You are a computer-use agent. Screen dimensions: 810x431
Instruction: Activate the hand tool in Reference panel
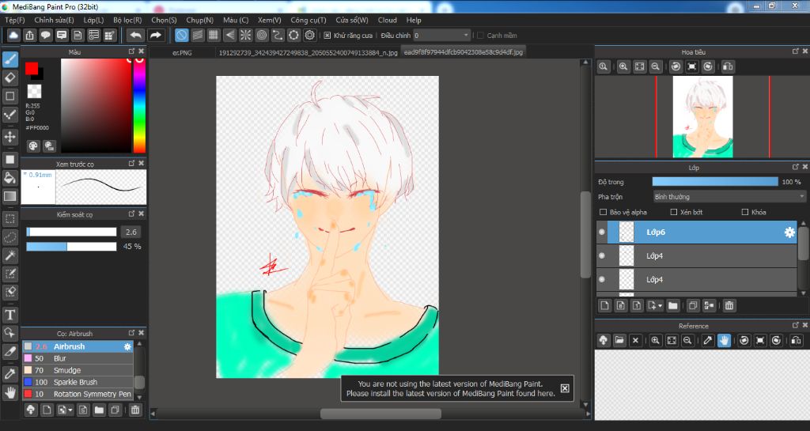pyautogui.click(x=724, y=340)
